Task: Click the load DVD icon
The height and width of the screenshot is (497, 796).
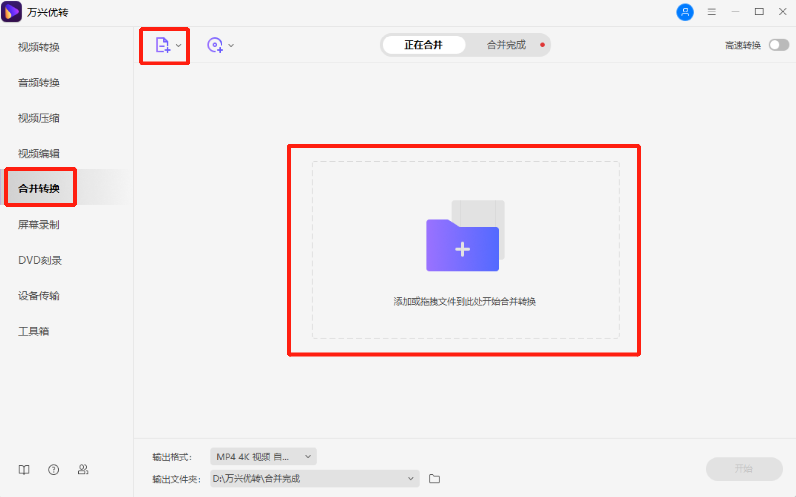Action: [x=215, y=45]
